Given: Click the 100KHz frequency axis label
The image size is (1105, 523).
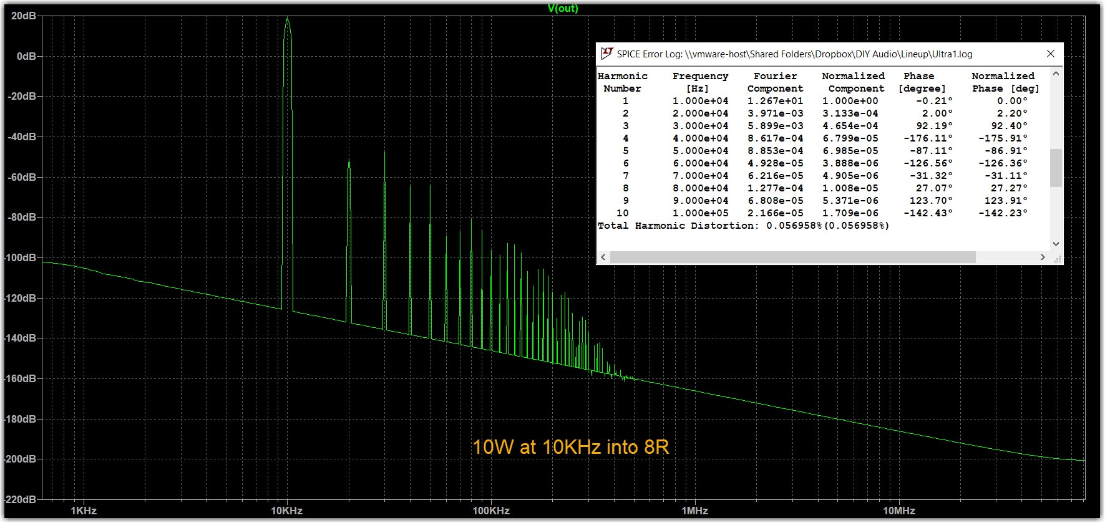Looking at the screenshot, I should click(491, 511).
